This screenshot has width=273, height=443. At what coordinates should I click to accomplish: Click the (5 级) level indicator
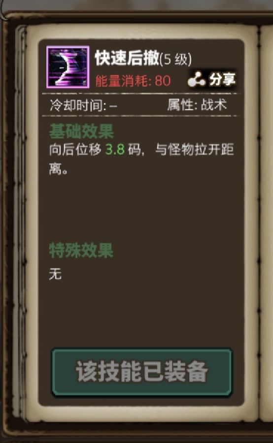[176, 60]
